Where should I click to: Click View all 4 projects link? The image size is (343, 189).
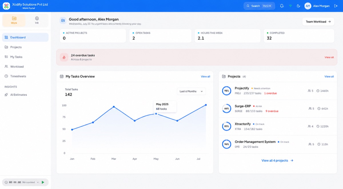[x=277, y=160]
